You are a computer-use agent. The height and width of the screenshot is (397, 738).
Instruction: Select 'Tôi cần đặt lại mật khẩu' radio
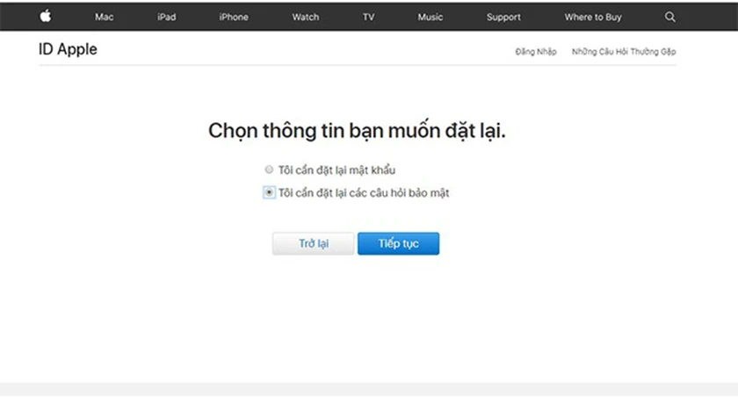(x=269, y=170)
